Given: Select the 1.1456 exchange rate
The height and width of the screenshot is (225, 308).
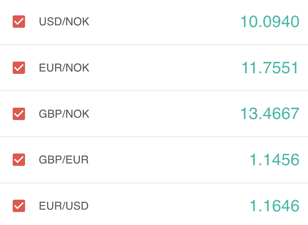Looking at the screenshot, I should (274, 160).
